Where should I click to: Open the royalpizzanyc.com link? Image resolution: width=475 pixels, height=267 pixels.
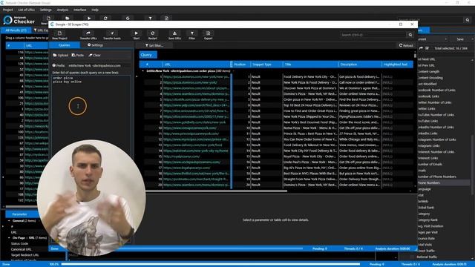pos(182,156)
